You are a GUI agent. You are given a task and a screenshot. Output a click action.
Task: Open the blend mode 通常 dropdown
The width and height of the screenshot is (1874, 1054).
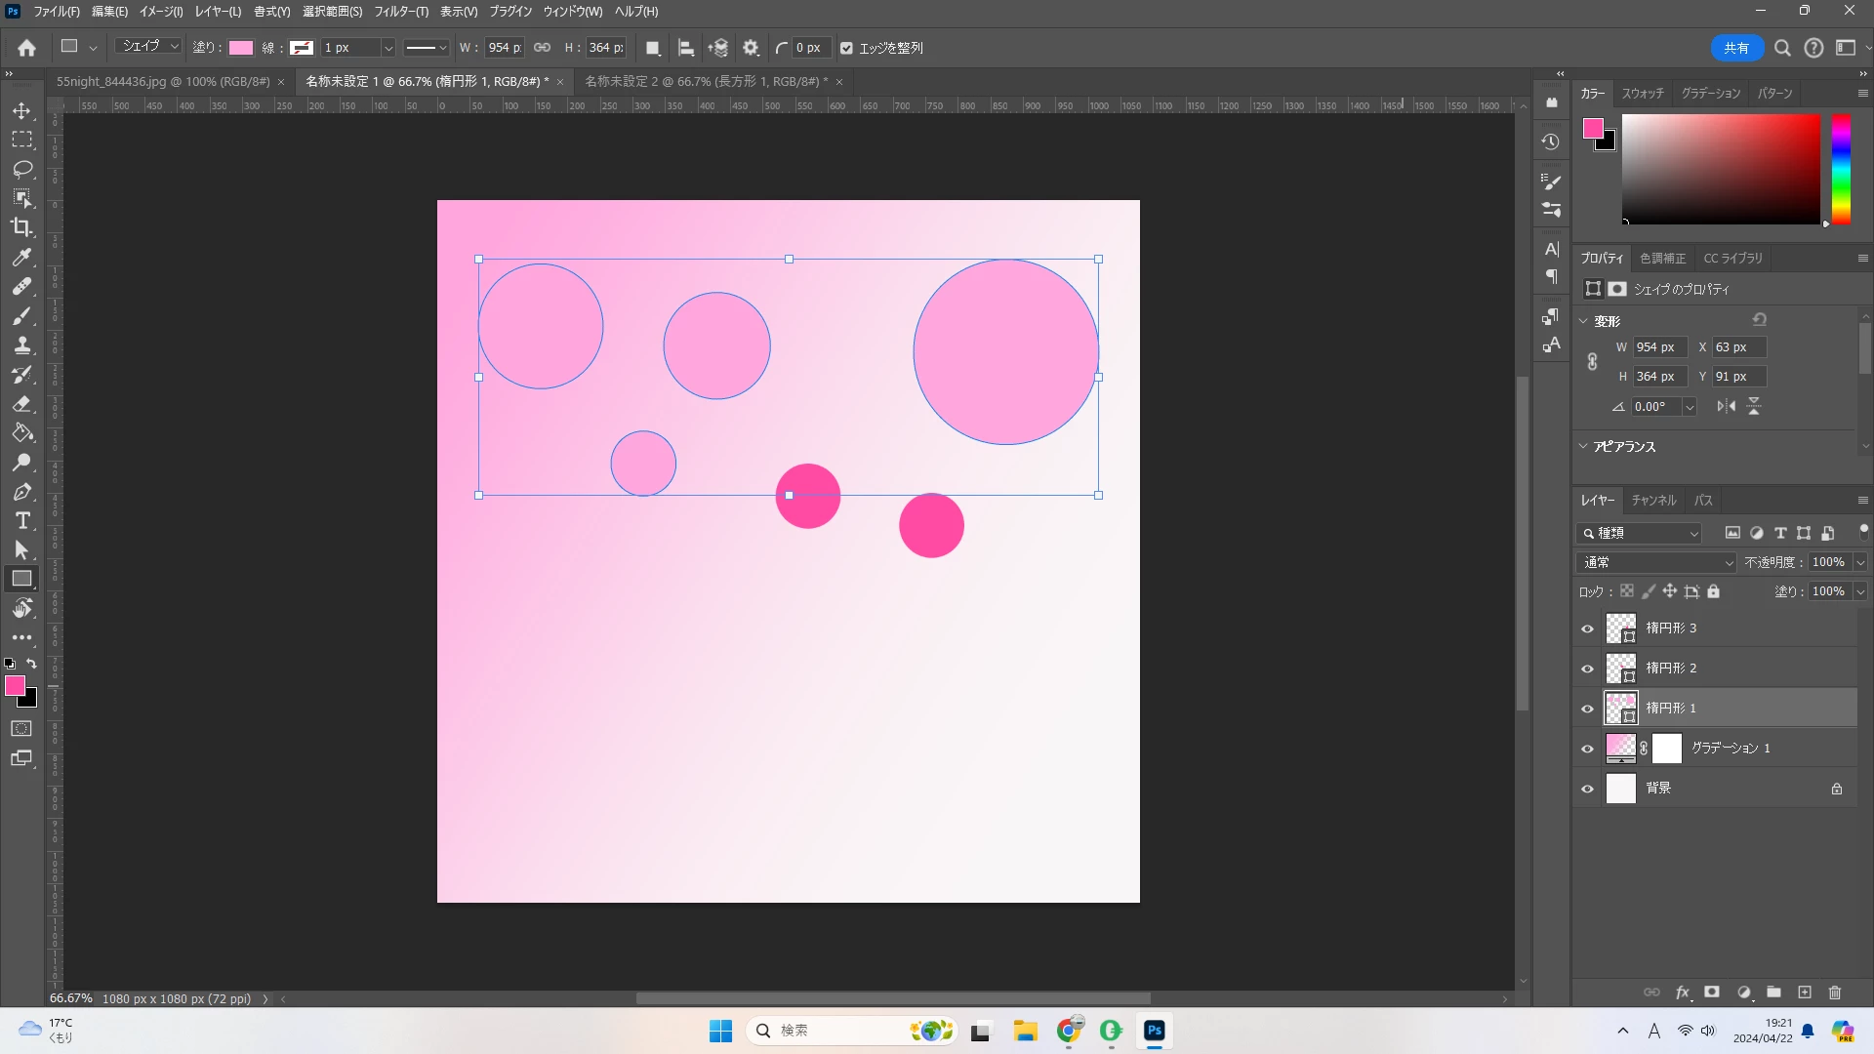[1656, 562]
